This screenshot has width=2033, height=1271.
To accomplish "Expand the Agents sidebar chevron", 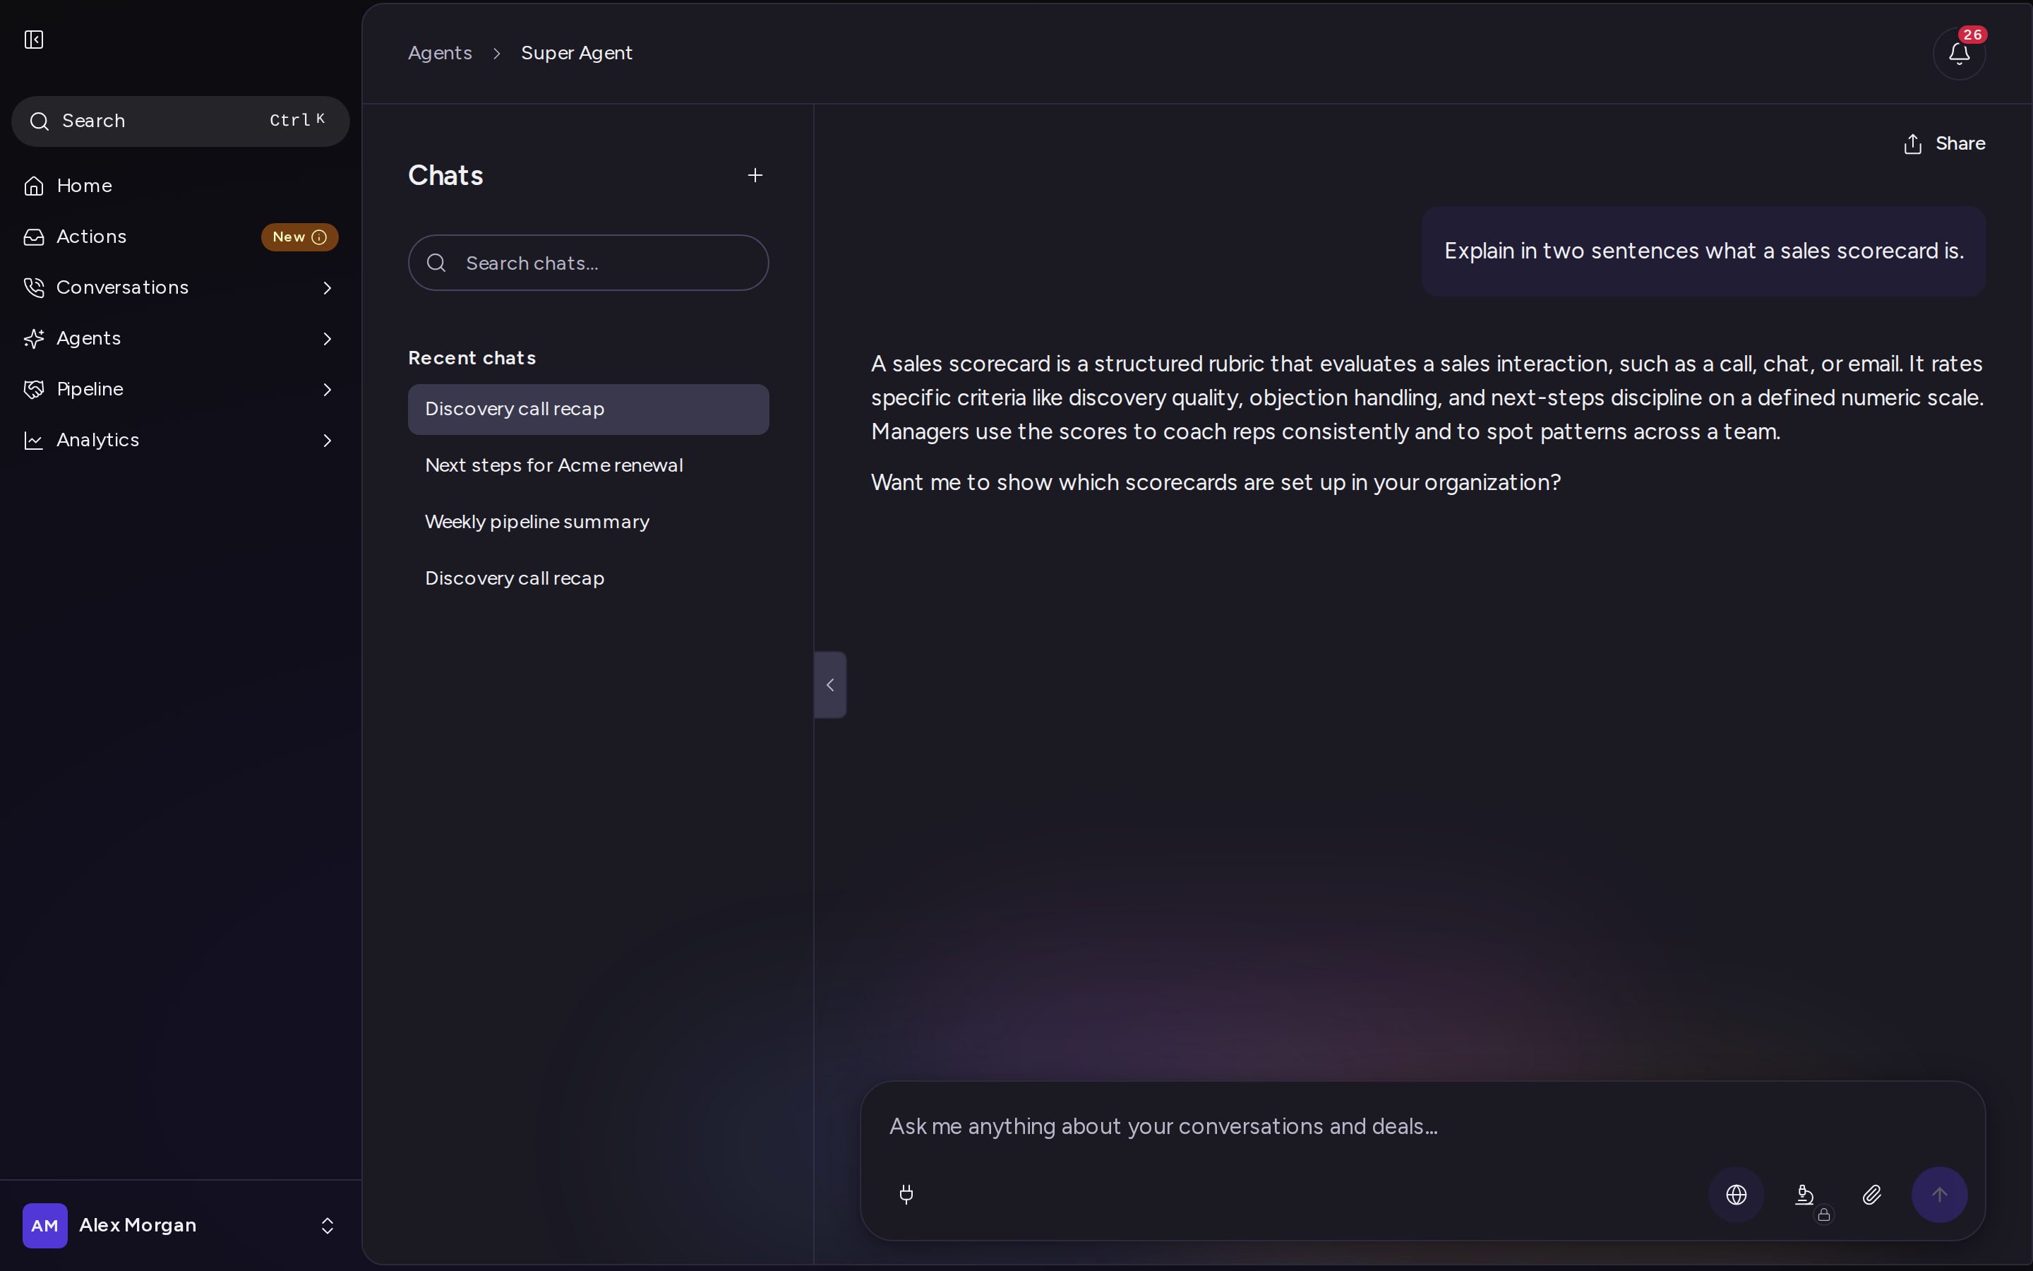I will 328,339.
